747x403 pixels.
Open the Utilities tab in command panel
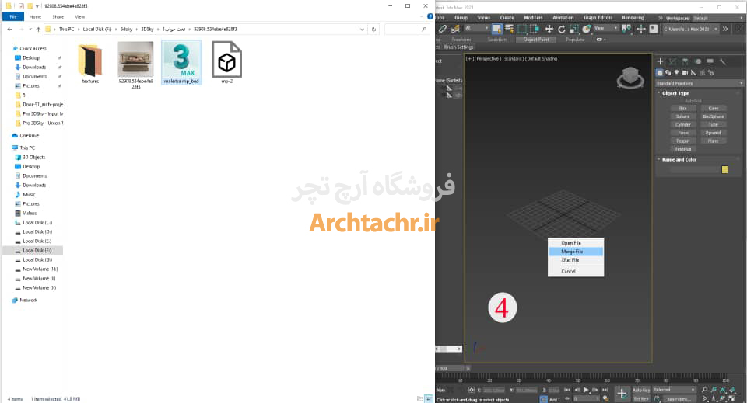point(723,61)
